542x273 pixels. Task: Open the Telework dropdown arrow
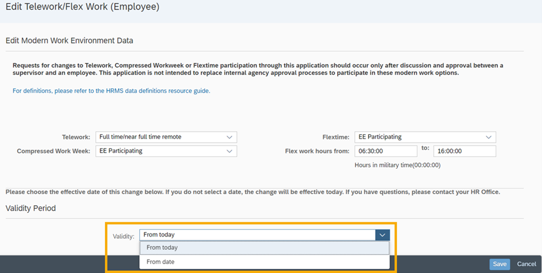230,137
